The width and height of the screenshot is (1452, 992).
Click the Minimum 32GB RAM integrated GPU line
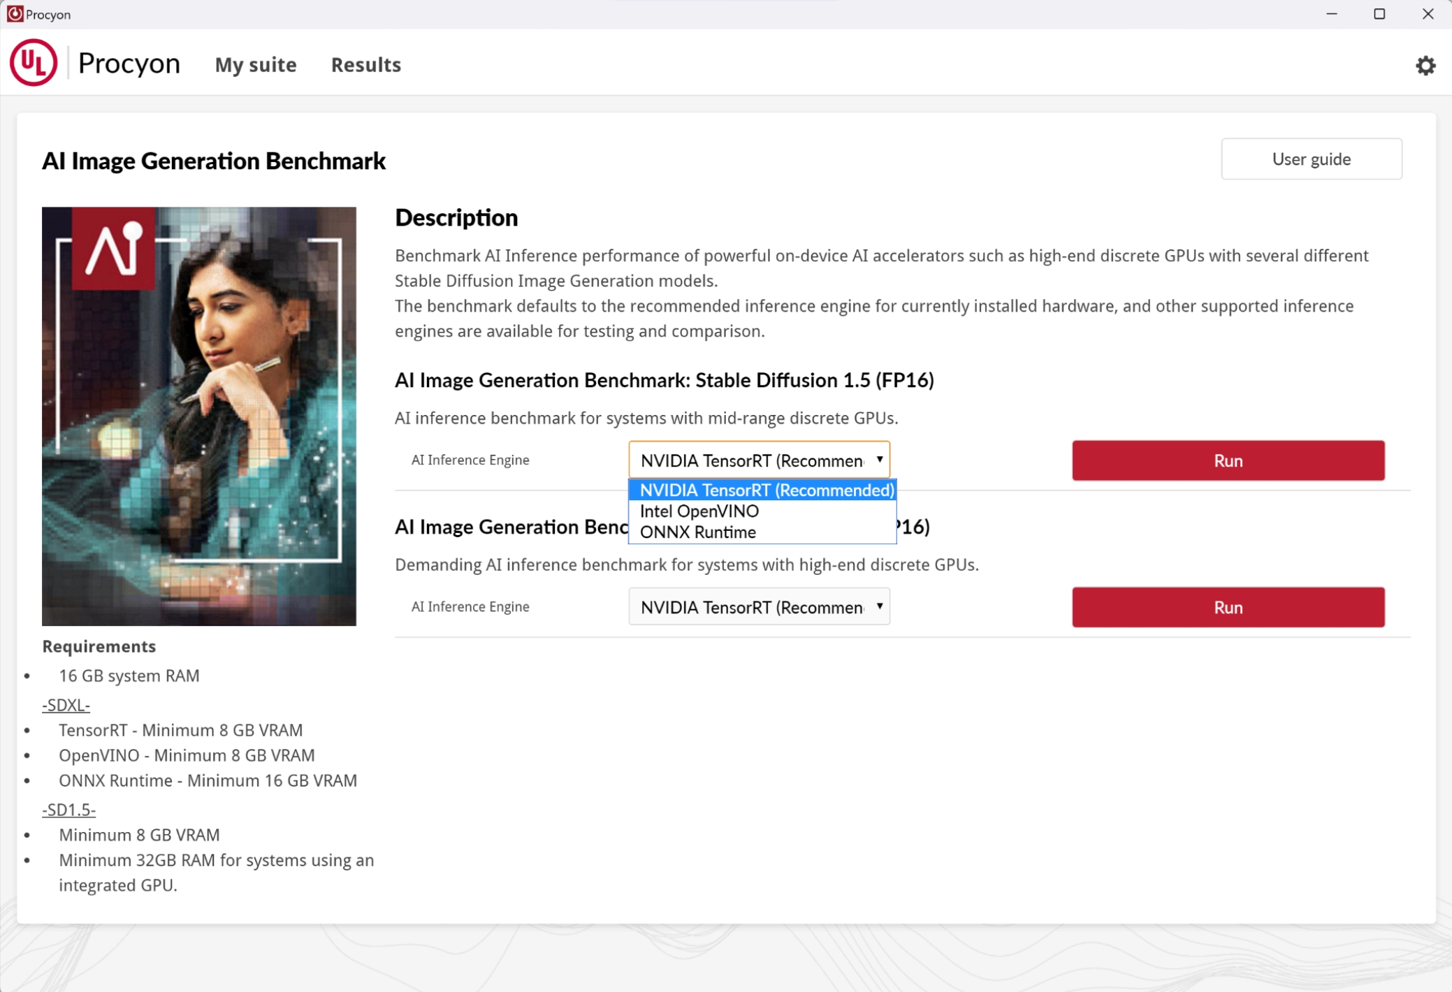[217, 873]
